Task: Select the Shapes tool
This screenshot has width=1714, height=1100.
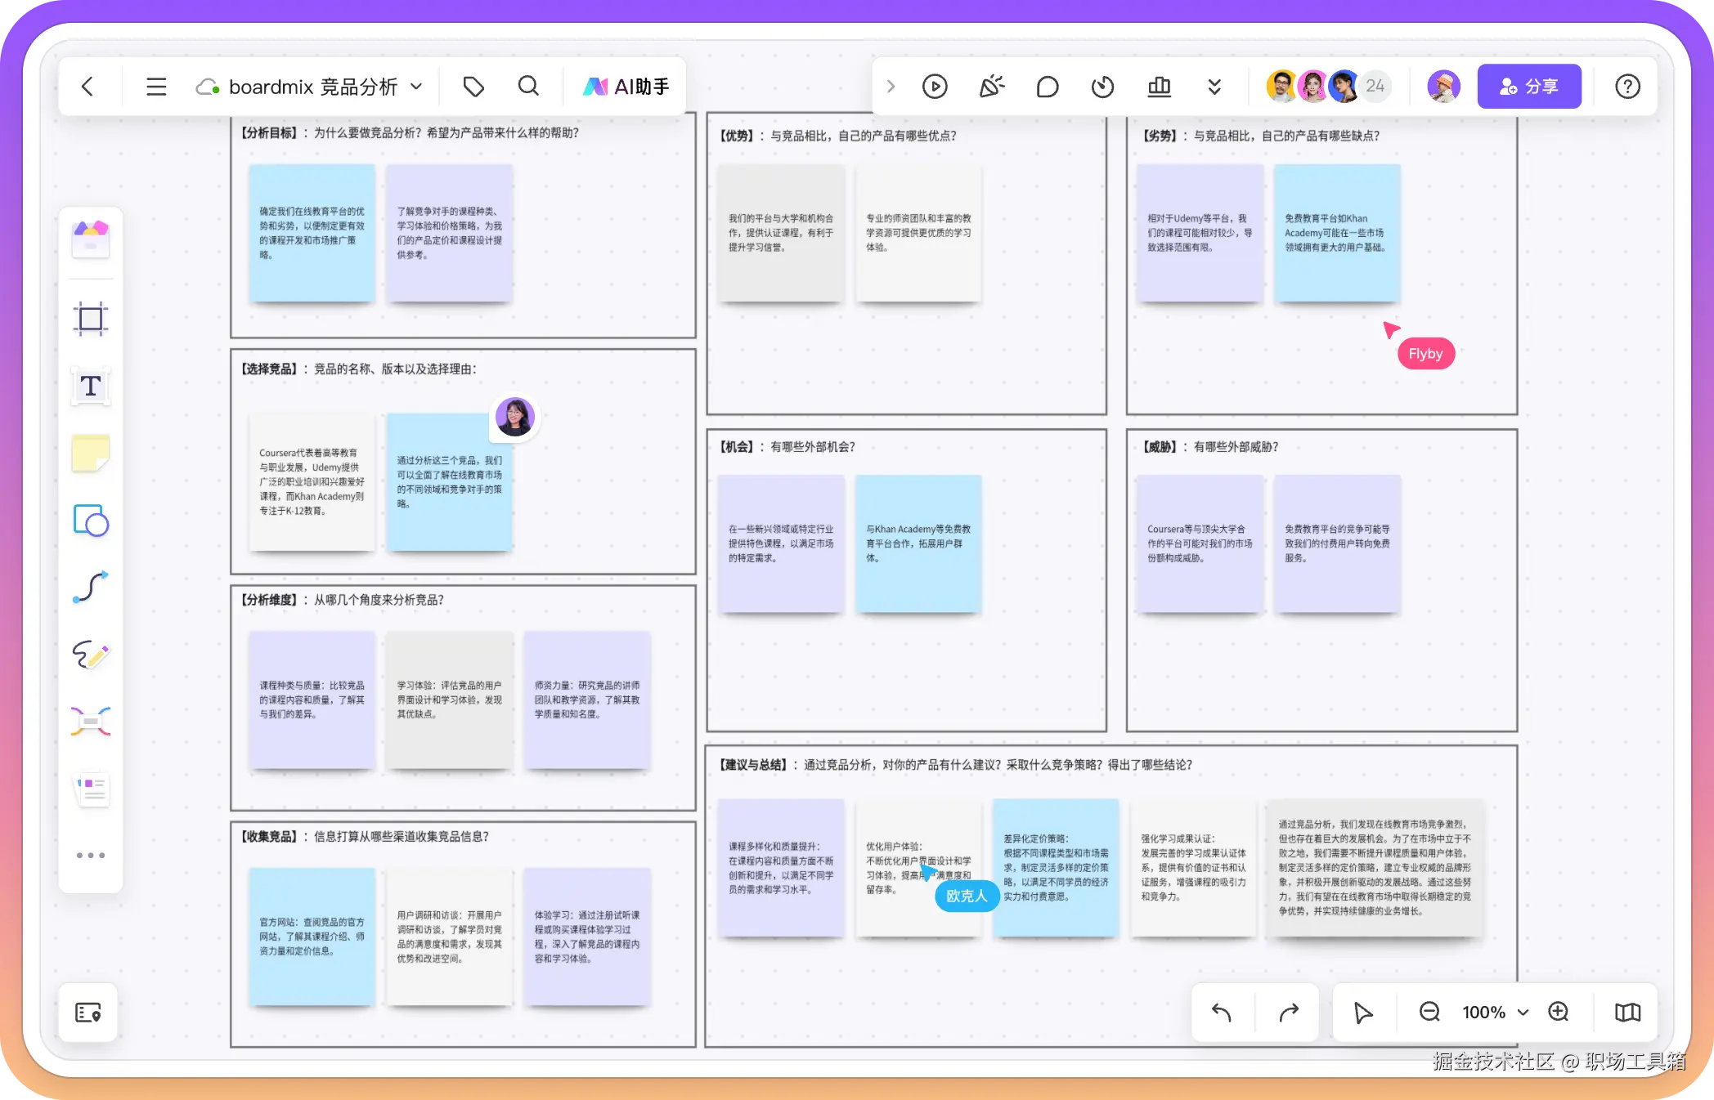Action: [91, 520]
